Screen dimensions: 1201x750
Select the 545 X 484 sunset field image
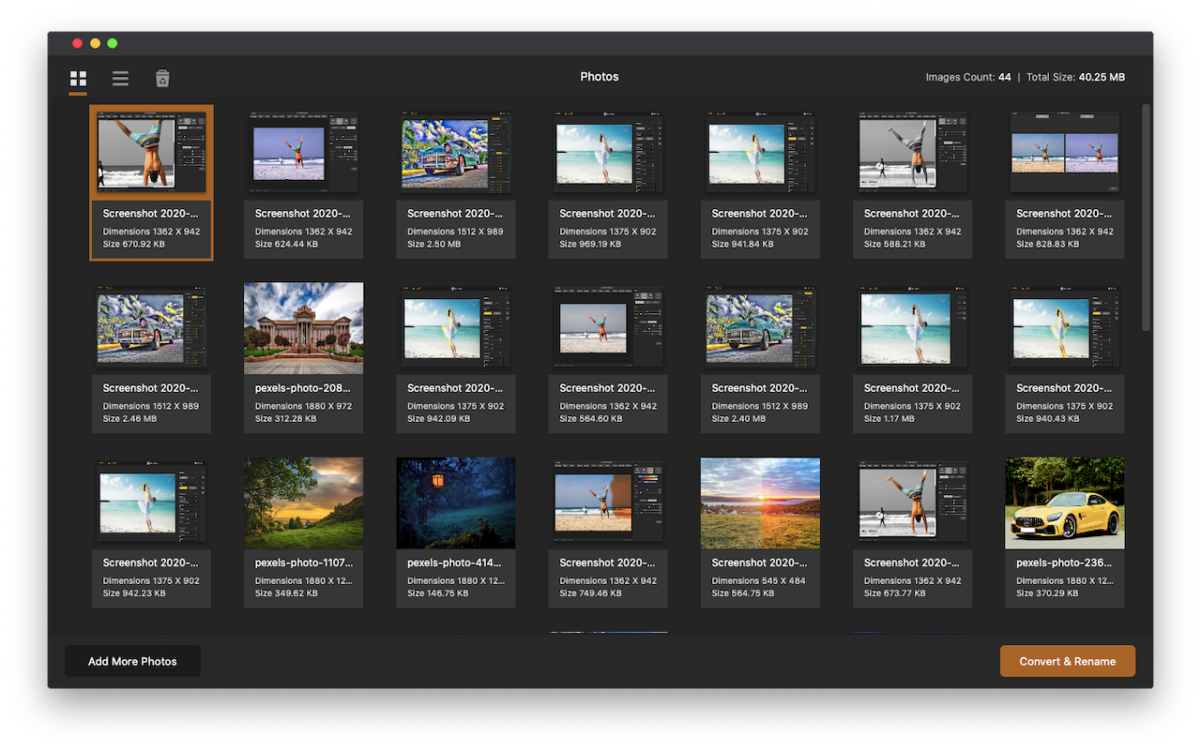[760, 503]
